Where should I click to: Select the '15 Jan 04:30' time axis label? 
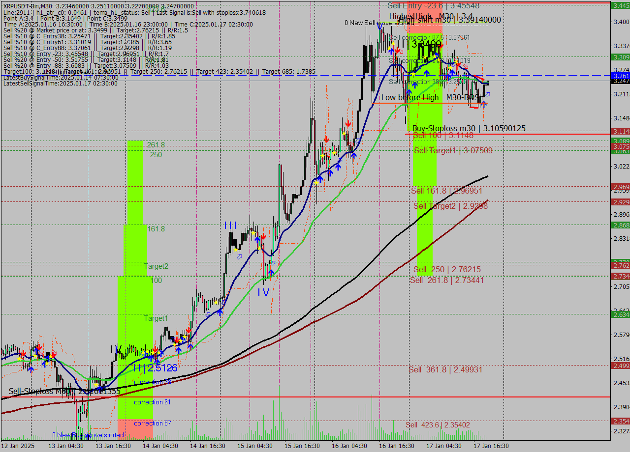[x=254, y=446]
